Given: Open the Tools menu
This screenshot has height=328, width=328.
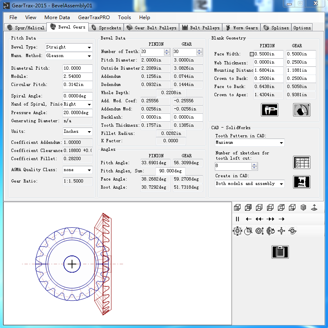Looking at the screenshot, I should pyautogui.click(x=125, y=18).
